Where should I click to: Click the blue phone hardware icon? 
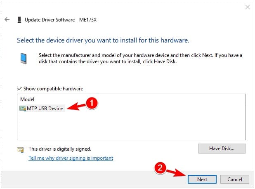pos(24,58)
